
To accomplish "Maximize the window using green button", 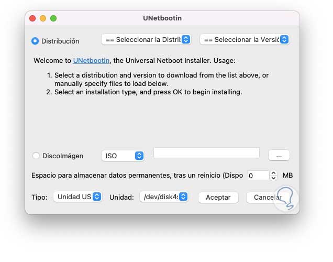I will pos(53,18).
